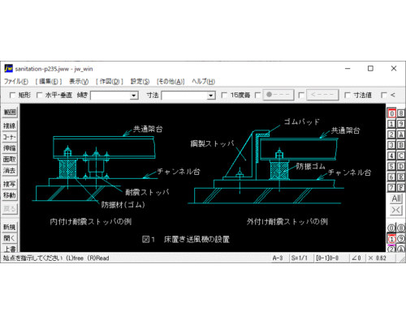This screenshot has height=324, width=406.
Task: Activate the コーナー corner tool
Action: pos(10,137)
